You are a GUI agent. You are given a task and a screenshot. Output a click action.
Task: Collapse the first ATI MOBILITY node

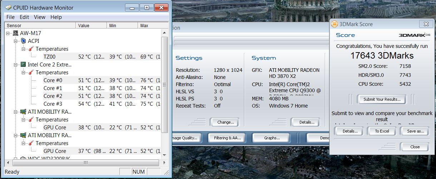point(16,112)
